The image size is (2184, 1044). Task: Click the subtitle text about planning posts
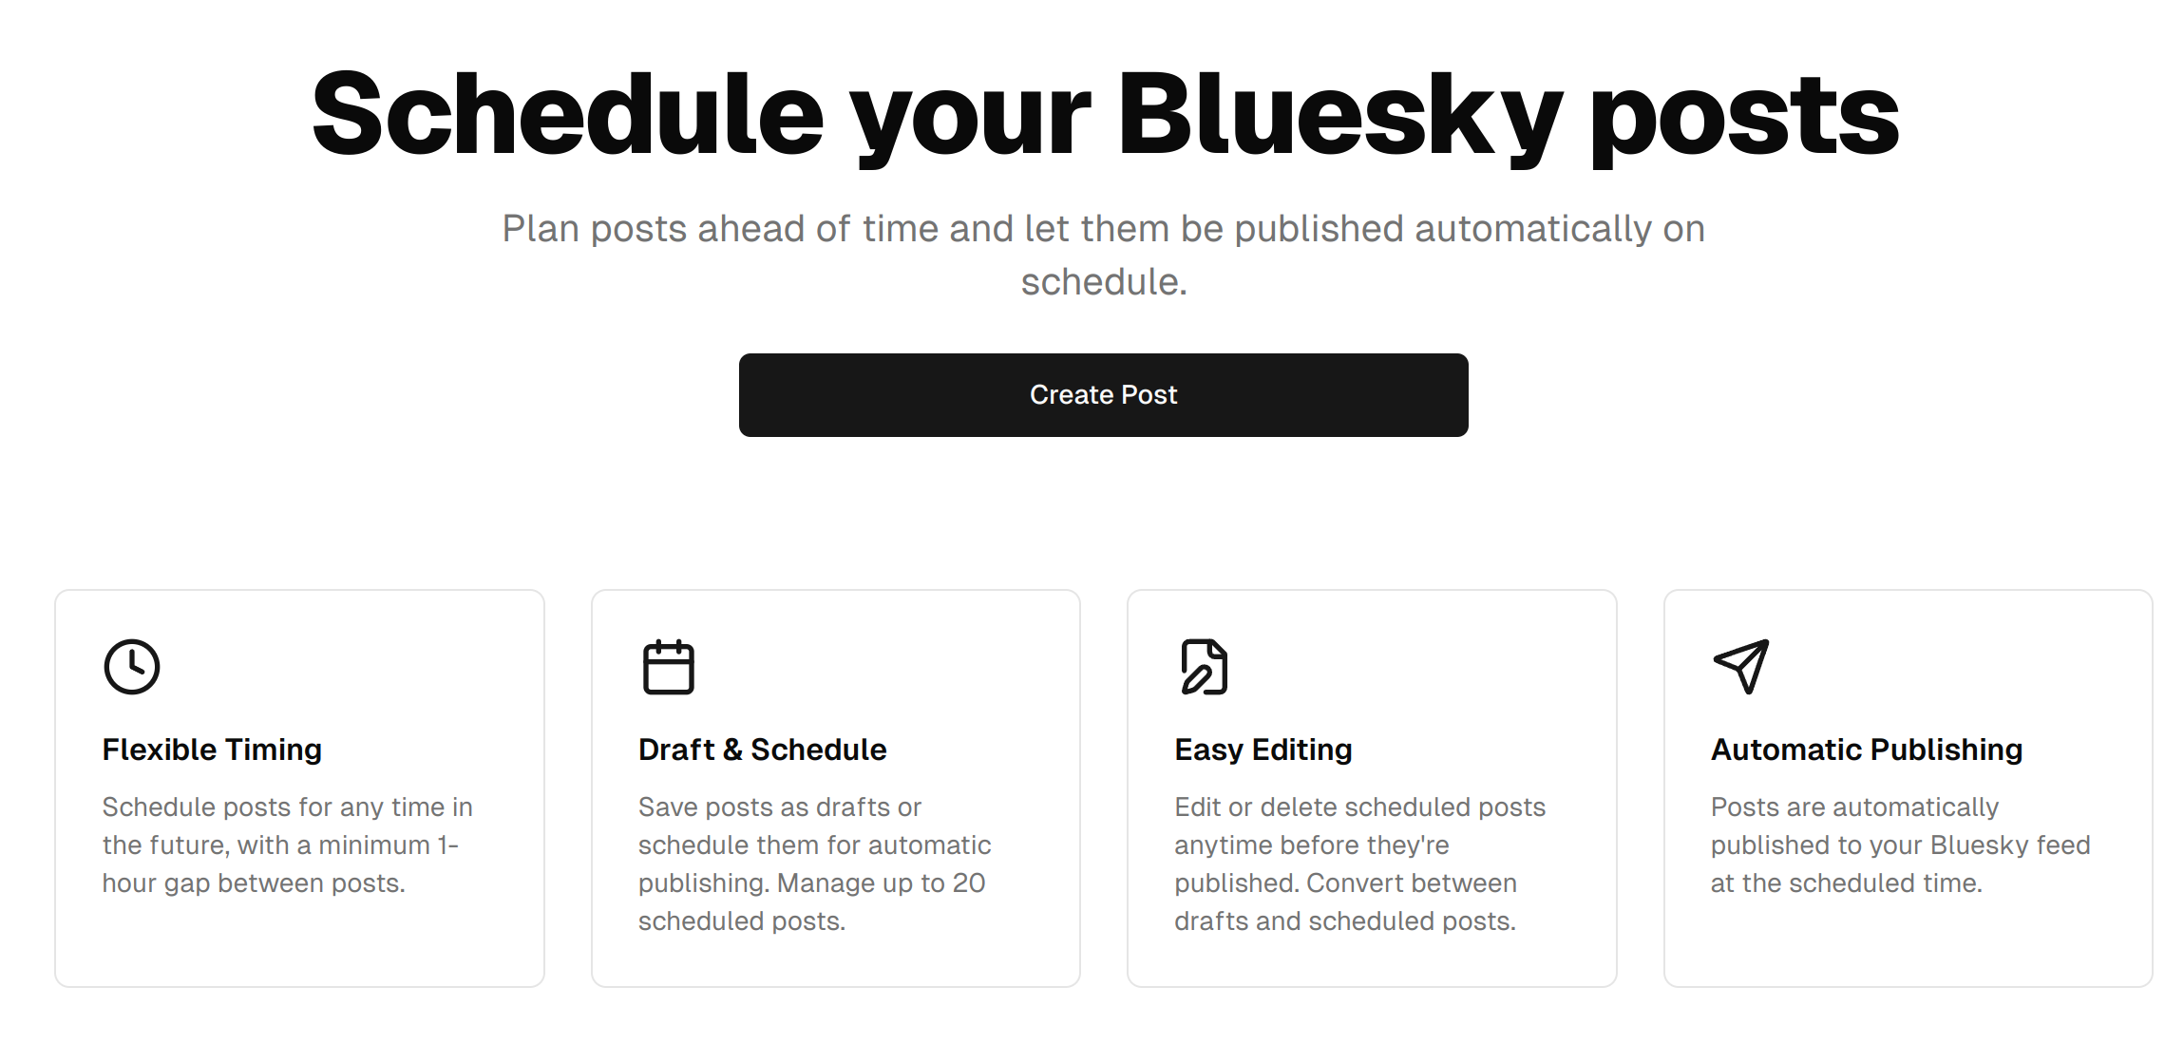[x=1102, y=255]
